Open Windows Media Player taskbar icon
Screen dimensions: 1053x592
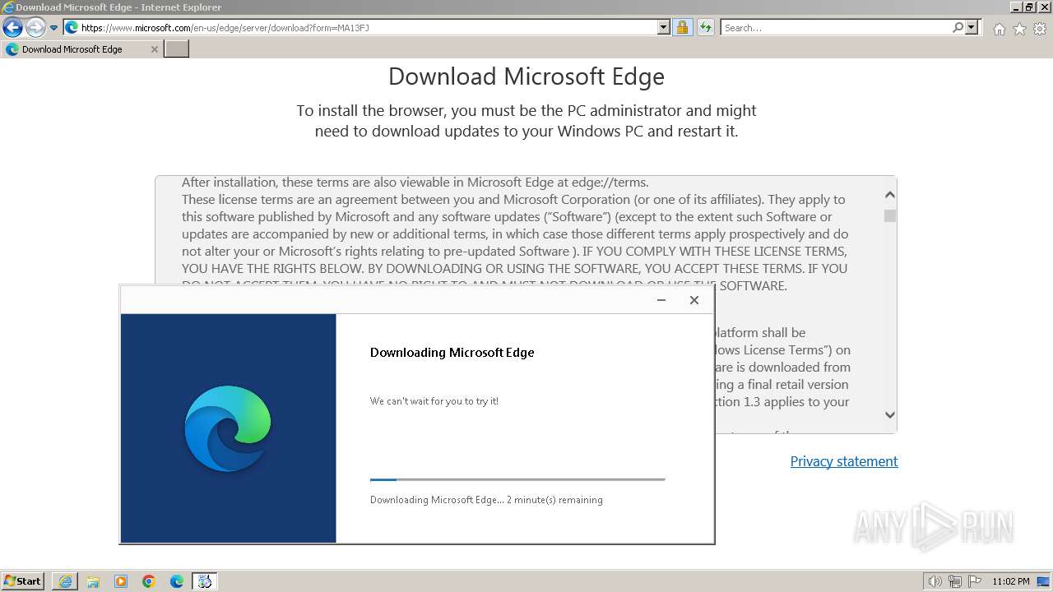[x=121, y=581]
